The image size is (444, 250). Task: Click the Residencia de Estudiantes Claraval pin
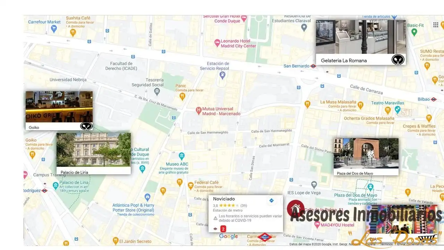[x=304, y=27]
